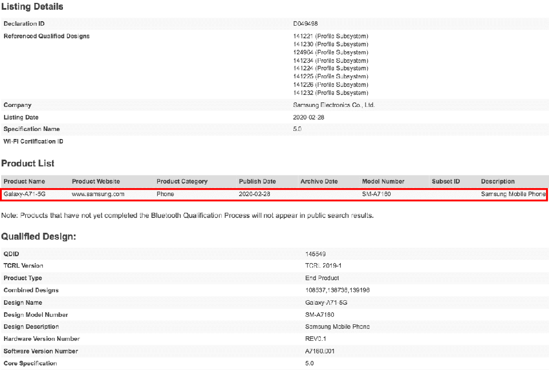Click the Product Category column header

(182, 181)
